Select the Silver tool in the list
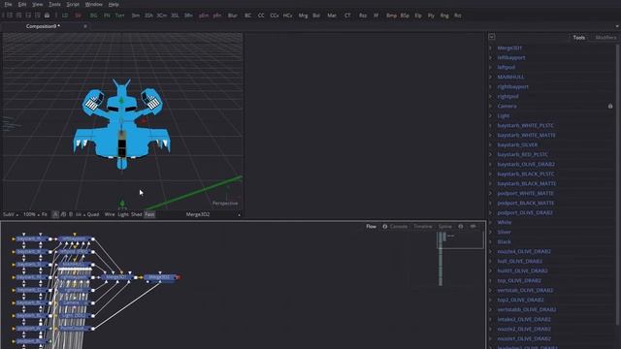621x349 pixels. (505, 232)
